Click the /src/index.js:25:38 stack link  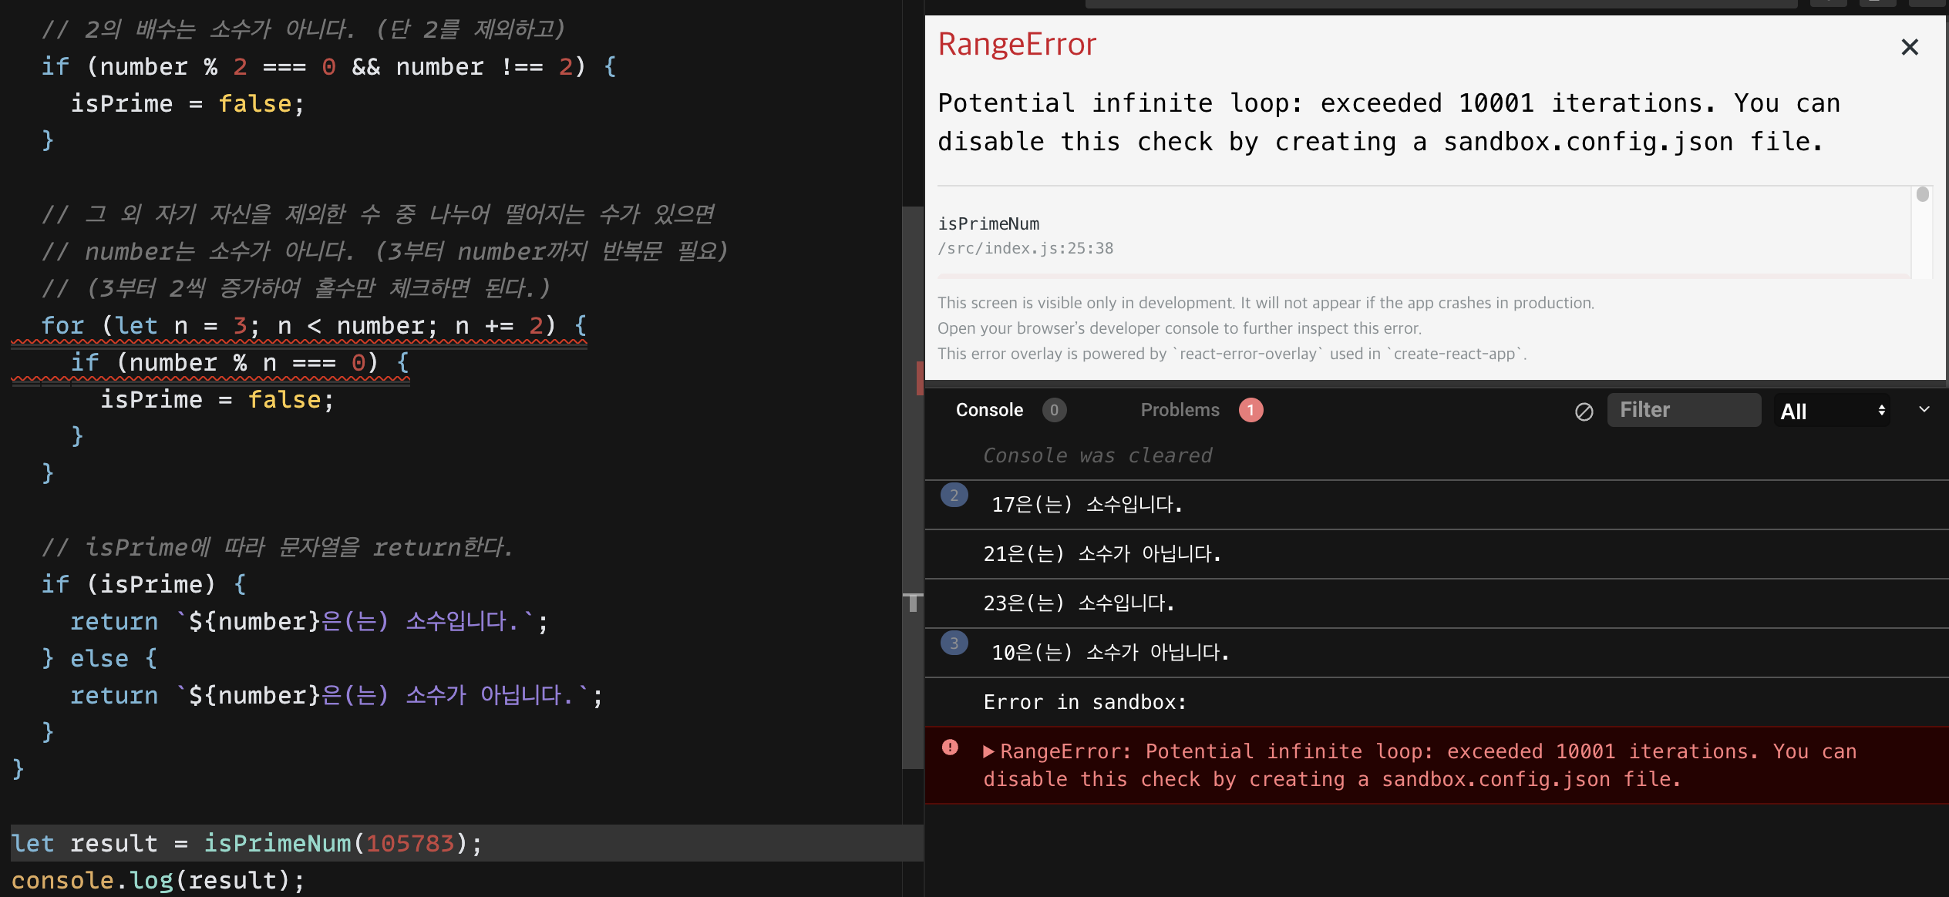(x=1025, y=248)
